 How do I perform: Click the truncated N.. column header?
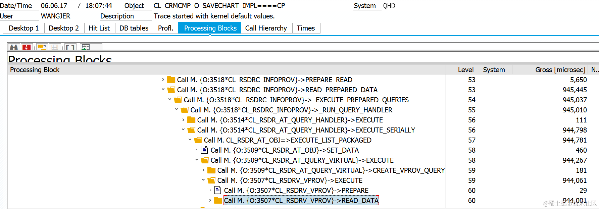(x=594, y=70)
